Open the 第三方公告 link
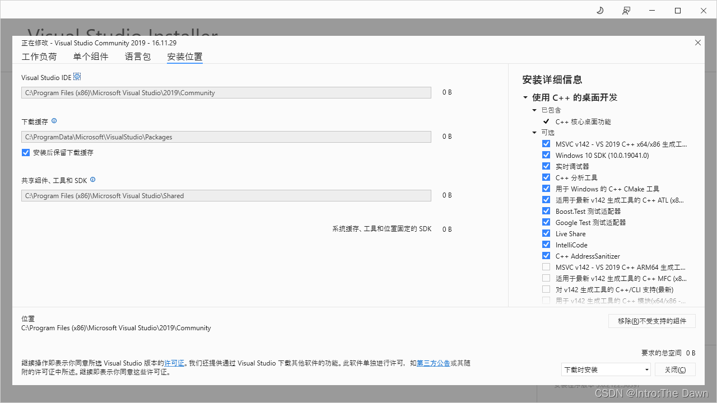Image resolution: width=717 pixels, height=403 pixels. 434,363
